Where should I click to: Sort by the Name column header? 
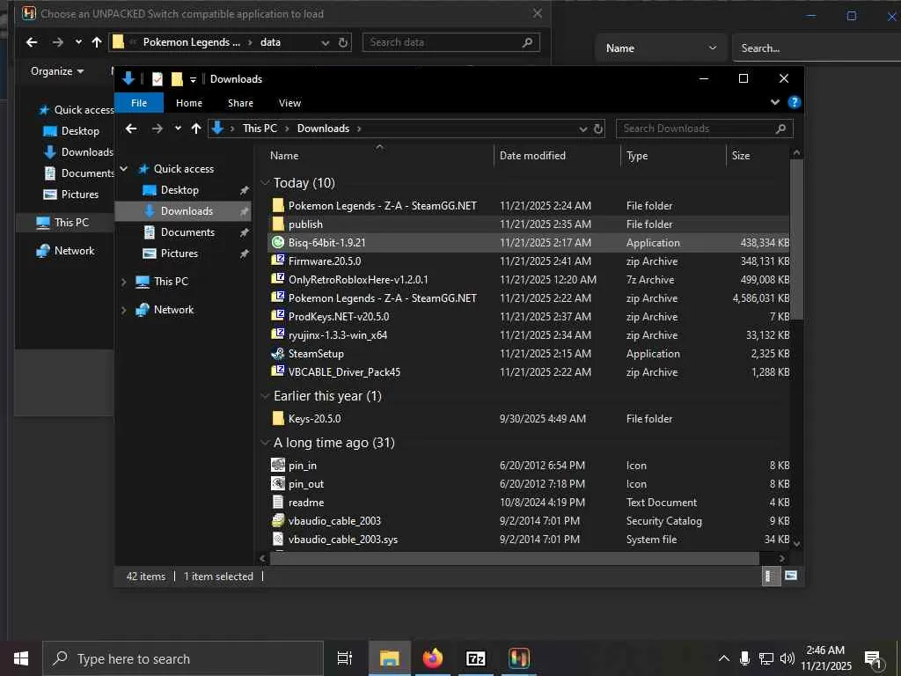point(378,155)
